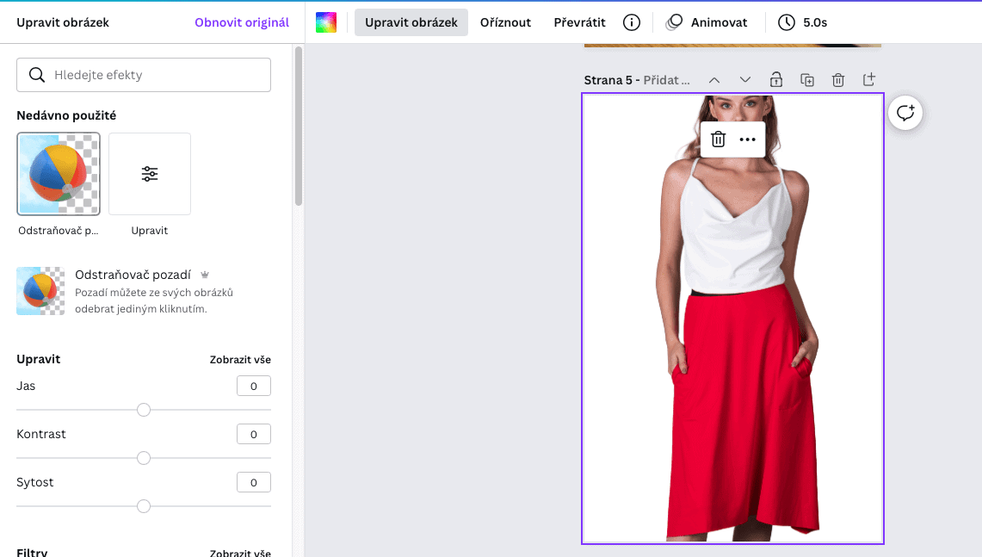
Task: Click the Obnovit originál link
Action: point(241,22)
